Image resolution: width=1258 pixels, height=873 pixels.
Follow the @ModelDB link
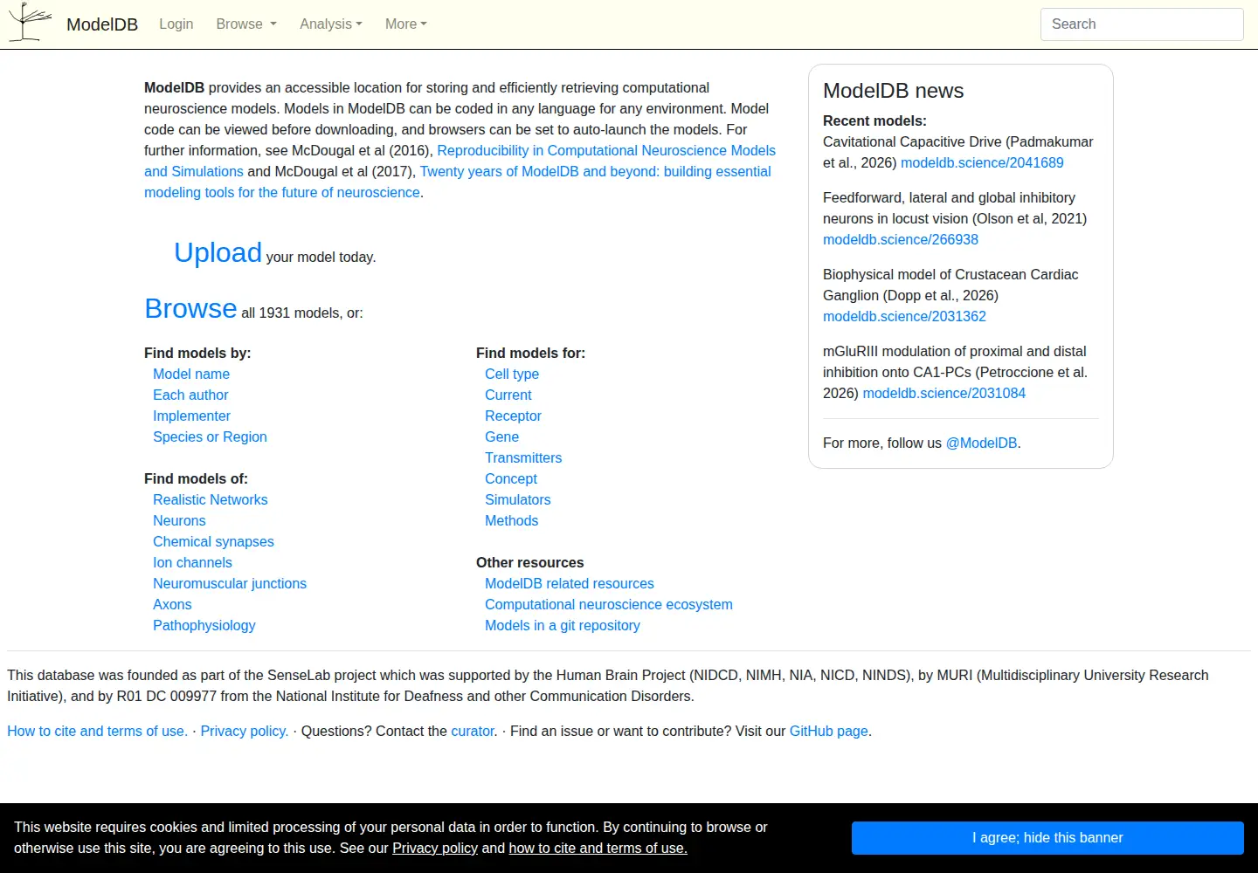click(x=981, y=443)
